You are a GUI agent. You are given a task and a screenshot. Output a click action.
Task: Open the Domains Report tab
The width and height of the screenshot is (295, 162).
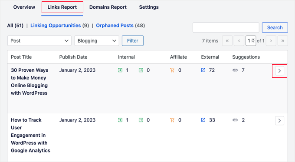(108, 7)
